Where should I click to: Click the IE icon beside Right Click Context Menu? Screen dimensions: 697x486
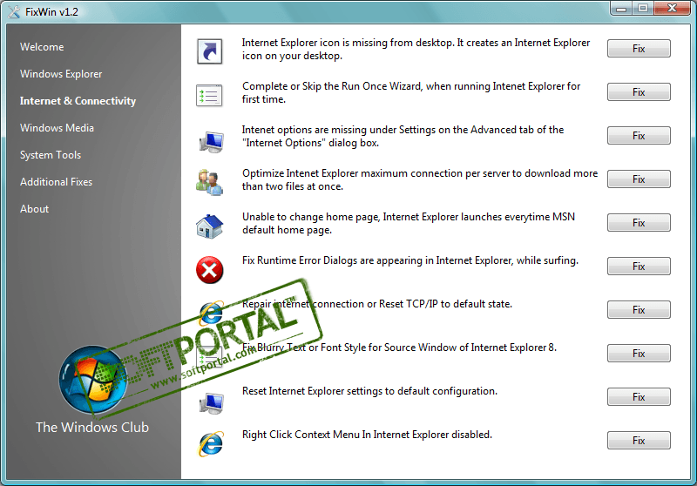(x=211, y=443)
